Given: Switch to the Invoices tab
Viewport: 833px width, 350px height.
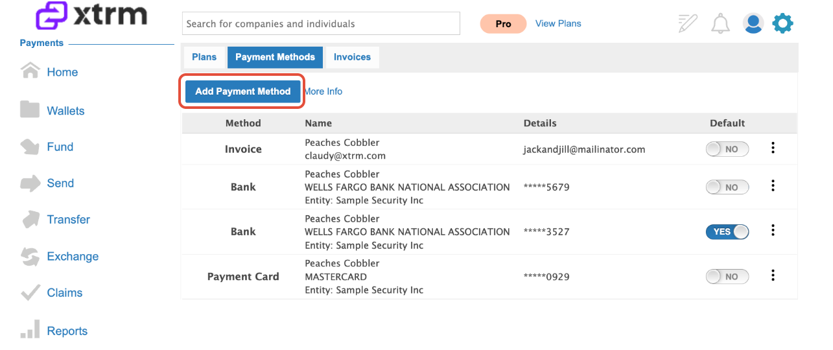Looking at the screenshot, I should [352, 57].
